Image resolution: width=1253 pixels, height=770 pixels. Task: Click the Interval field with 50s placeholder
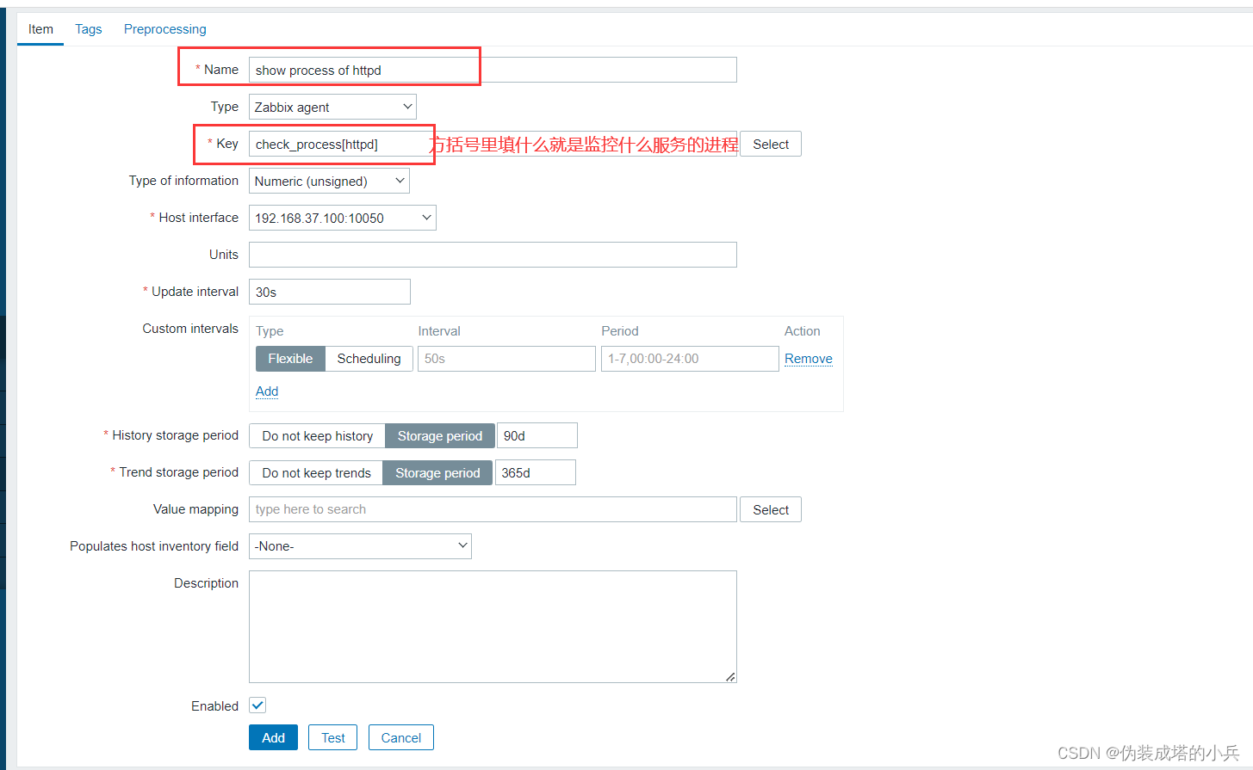pos(506,359)
